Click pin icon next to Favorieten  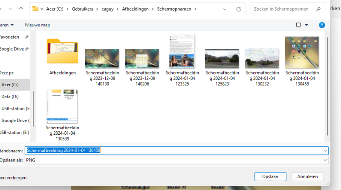(x=26, y=37)
